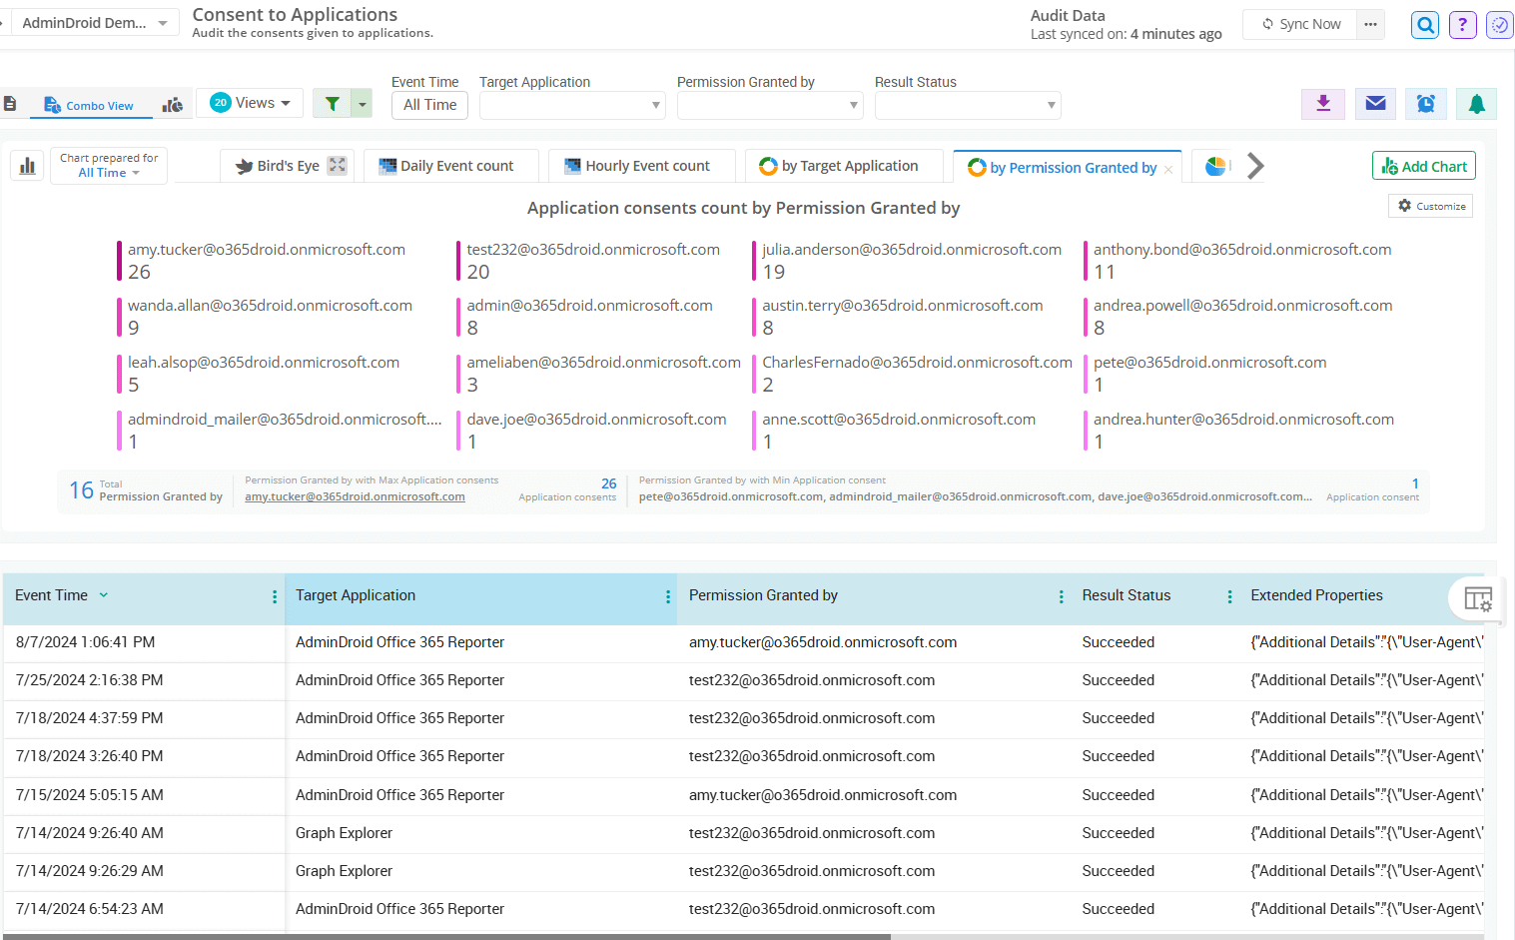Select the by Target Application chart tab
The image size is (1515, 940).
click(844, 166)
